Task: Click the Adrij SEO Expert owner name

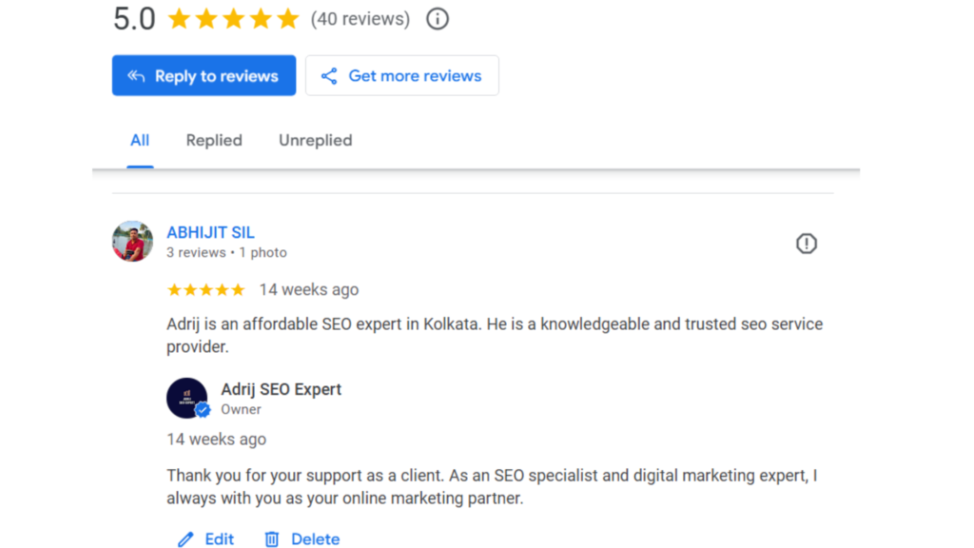Action: tap(281, 389)
